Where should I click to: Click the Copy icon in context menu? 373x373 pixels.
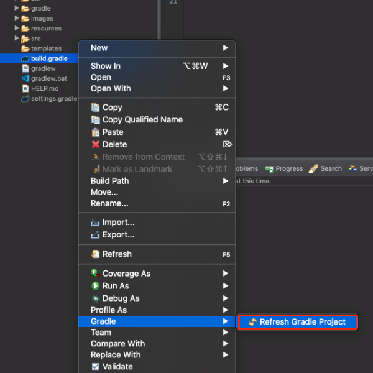(95, 108)
